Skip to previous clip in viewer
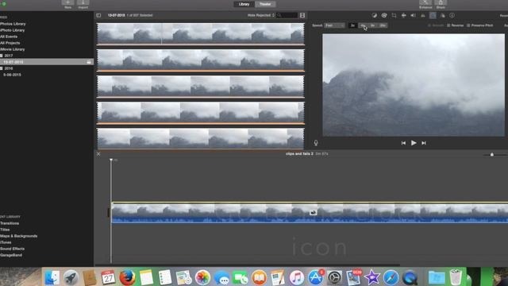This screenshot has width=508, height=286. pyautogui.click(x=403, y=143)
